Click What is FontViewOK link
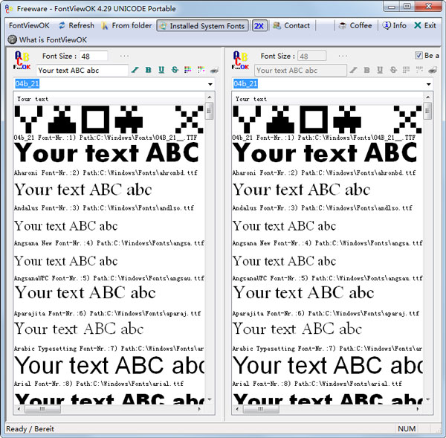The height and width of the screenshot is (438, 446). click(x=48, y=39)
